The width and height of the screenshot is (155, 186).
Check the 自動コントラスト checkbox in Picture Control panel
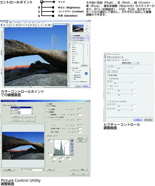108,86
